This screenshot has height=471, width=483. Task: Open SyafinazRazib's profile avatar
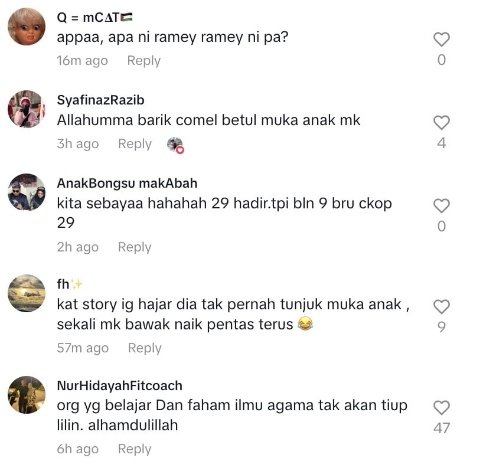[27, 109]
